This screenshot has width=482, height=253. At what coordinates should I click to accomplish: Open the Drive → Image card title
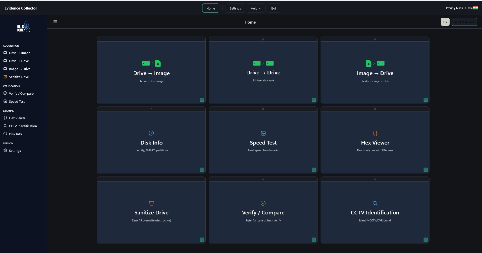coord(151,73)
